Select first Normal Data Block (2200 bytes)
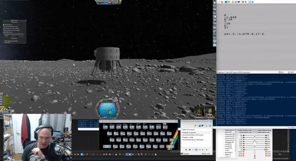Screen dimensions: 296x161 coord(194,135)
